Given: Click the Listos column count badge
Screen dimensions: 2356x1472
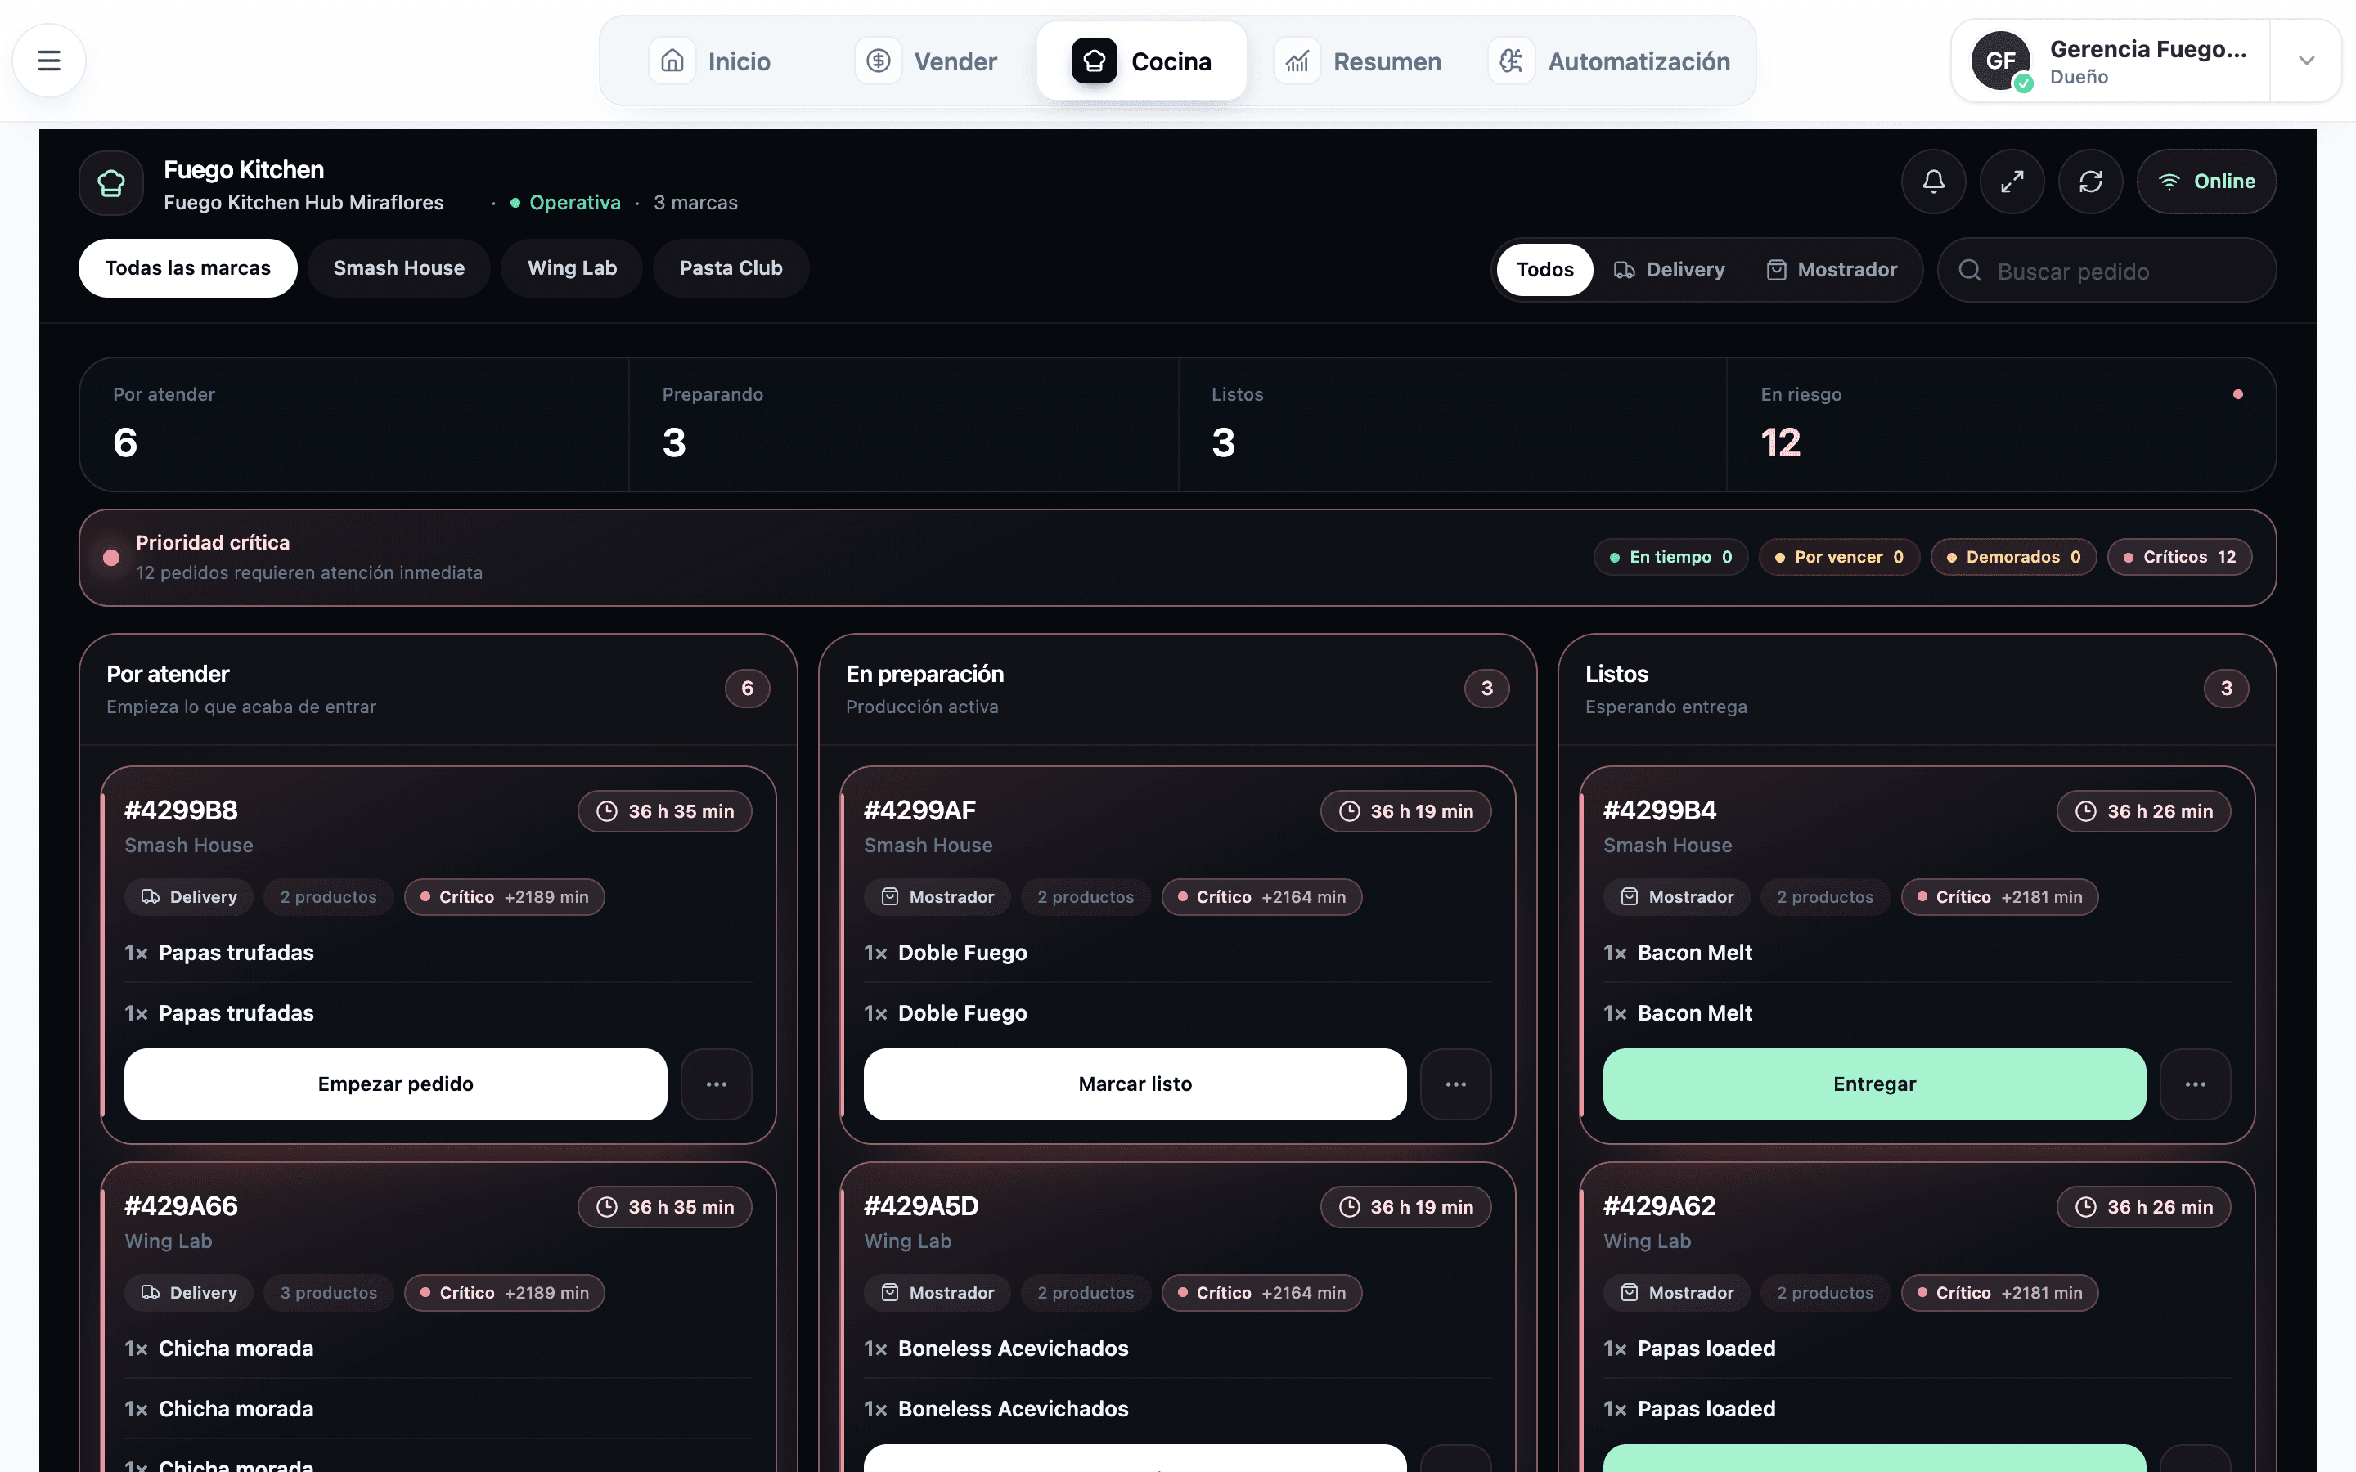Looking at the screenshot, I should [2227, 689].
